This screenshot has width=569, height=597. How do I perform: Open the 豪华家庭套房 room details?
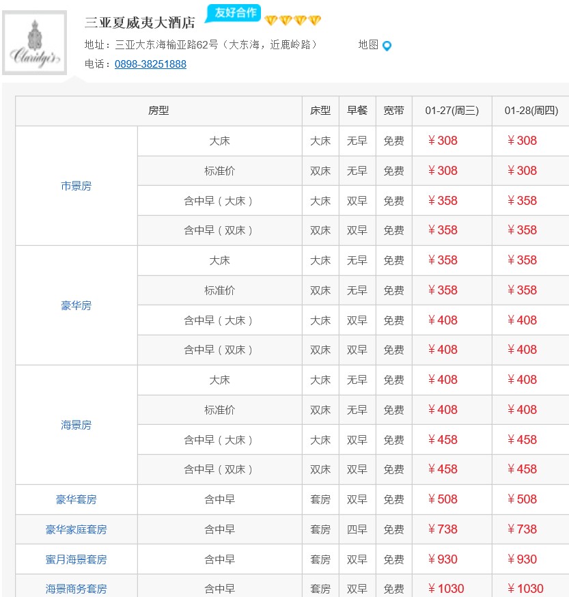coord(76,529)
